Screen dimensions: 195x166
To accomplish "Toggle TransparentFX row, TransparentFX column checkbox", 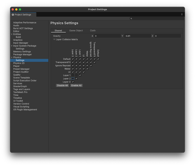I will point(94,62).
